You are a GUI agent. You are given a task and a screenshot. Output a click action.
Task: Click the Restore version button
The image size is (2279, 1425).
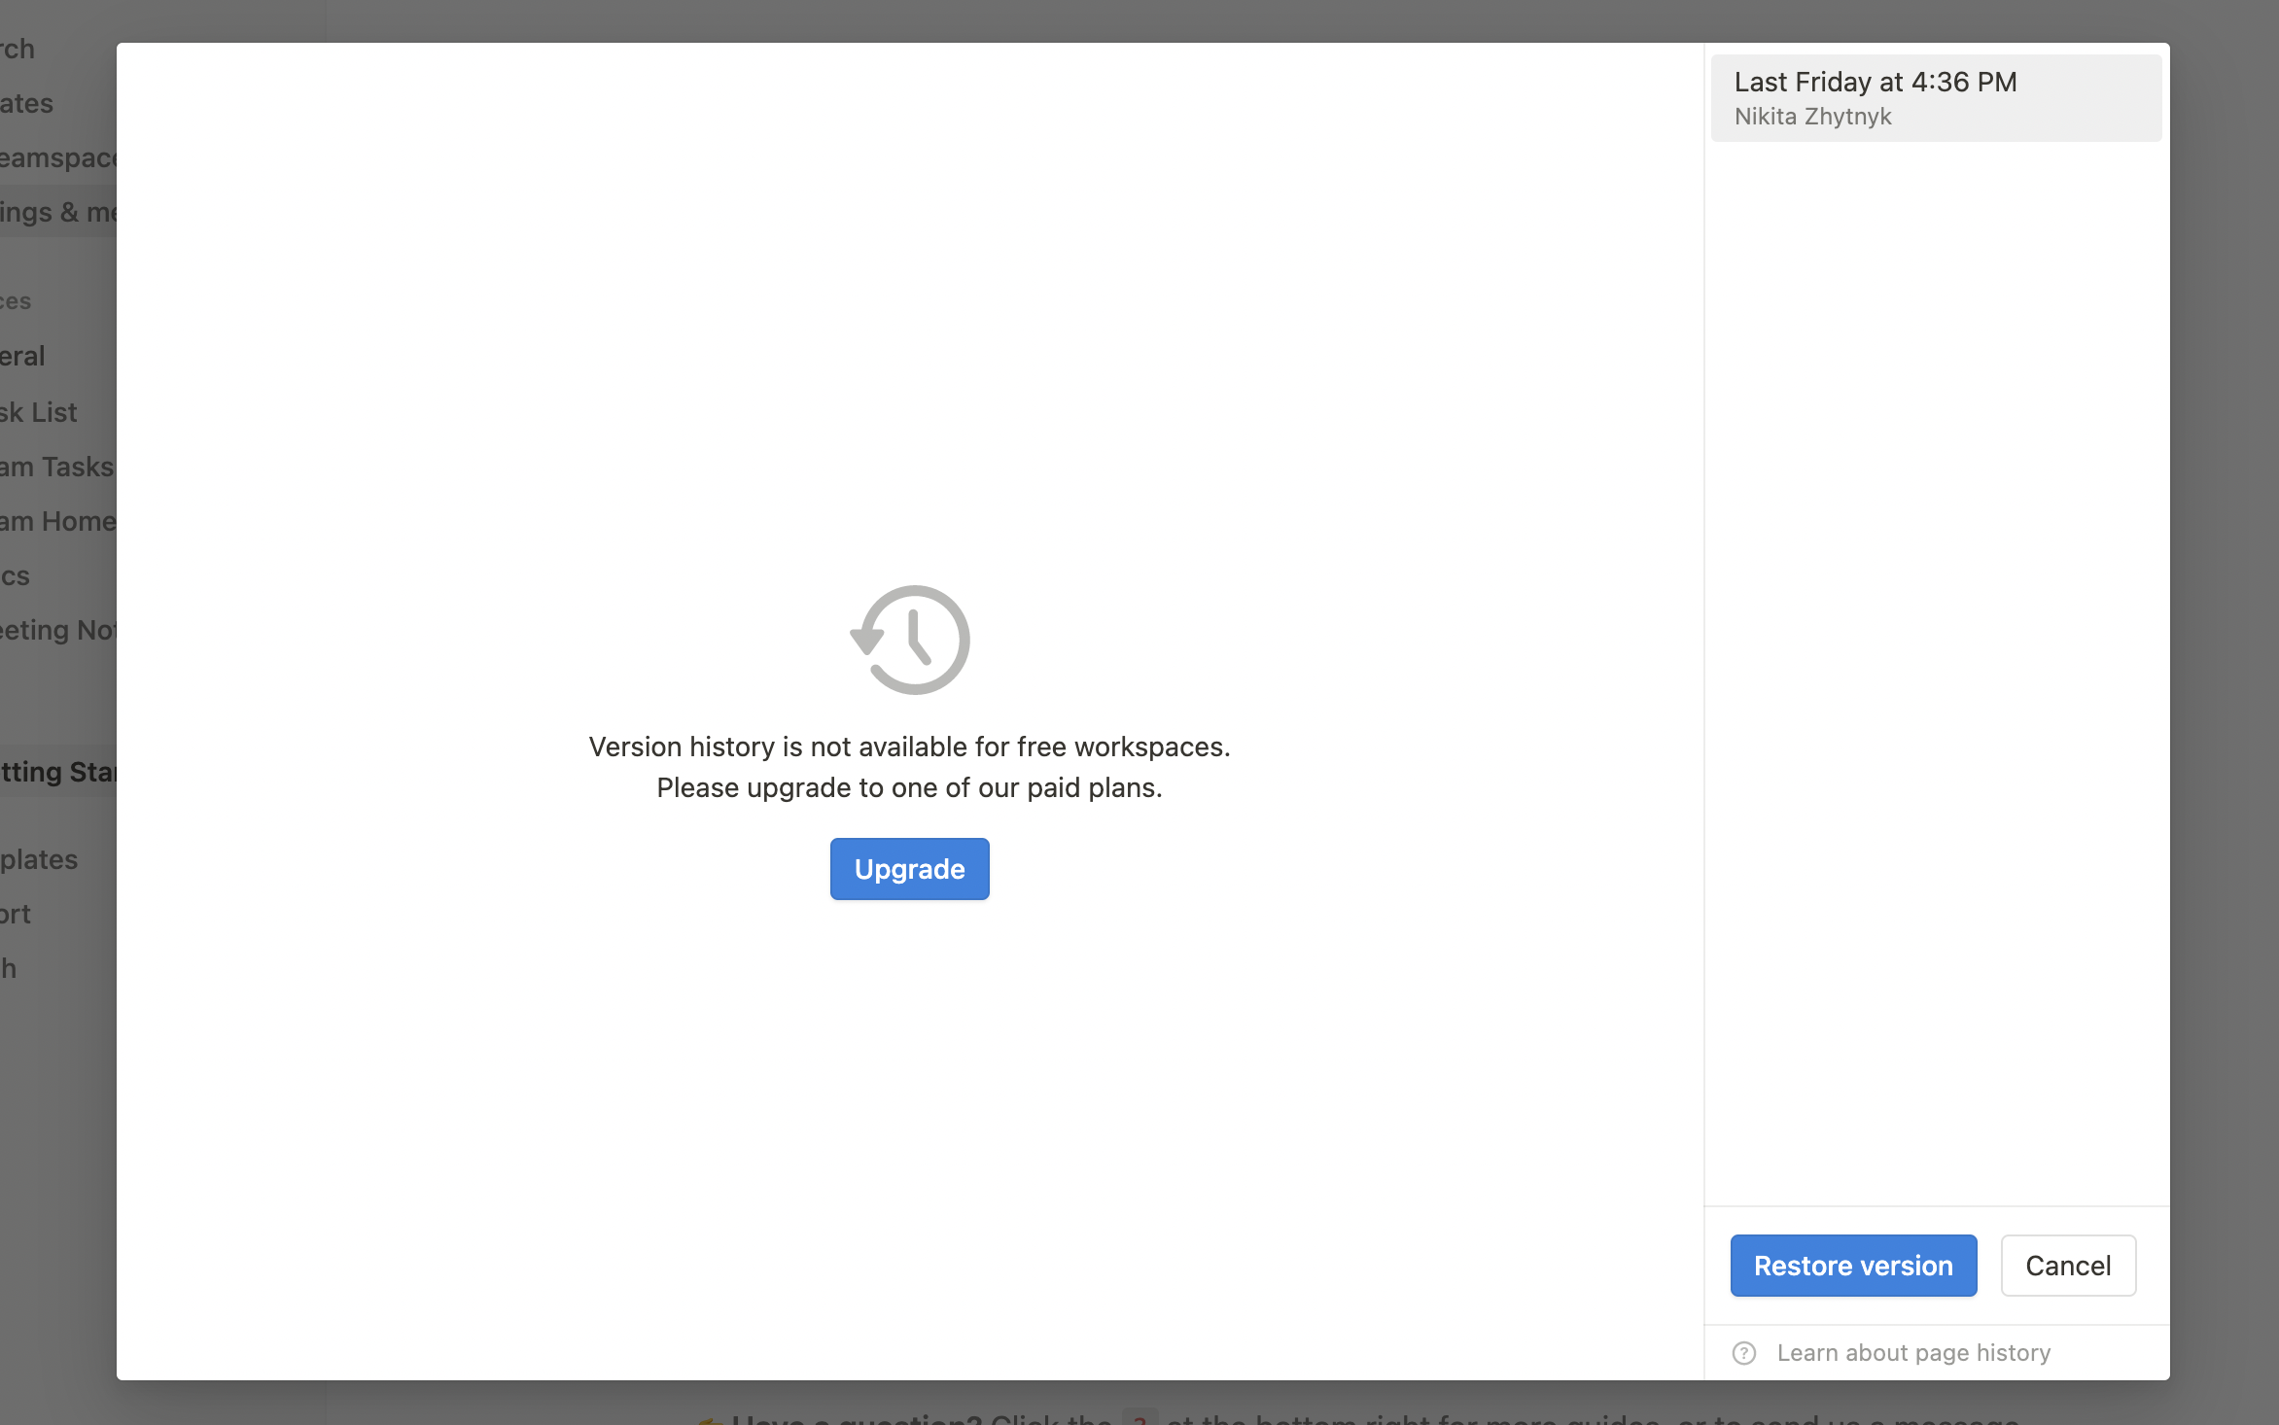point(1853,1266)
